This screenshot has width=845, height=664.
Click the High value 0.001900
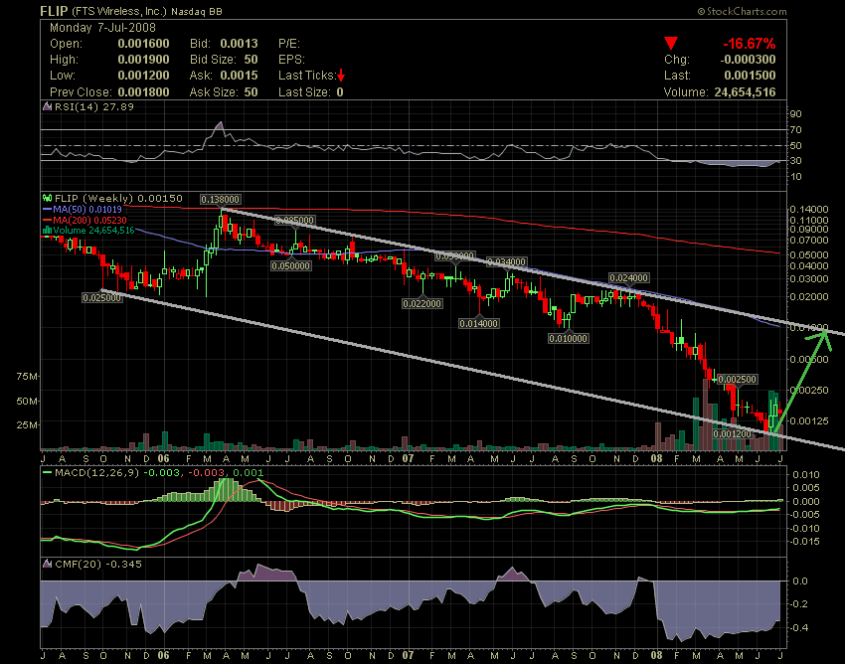pyautogui.click(x=143, y=60)
